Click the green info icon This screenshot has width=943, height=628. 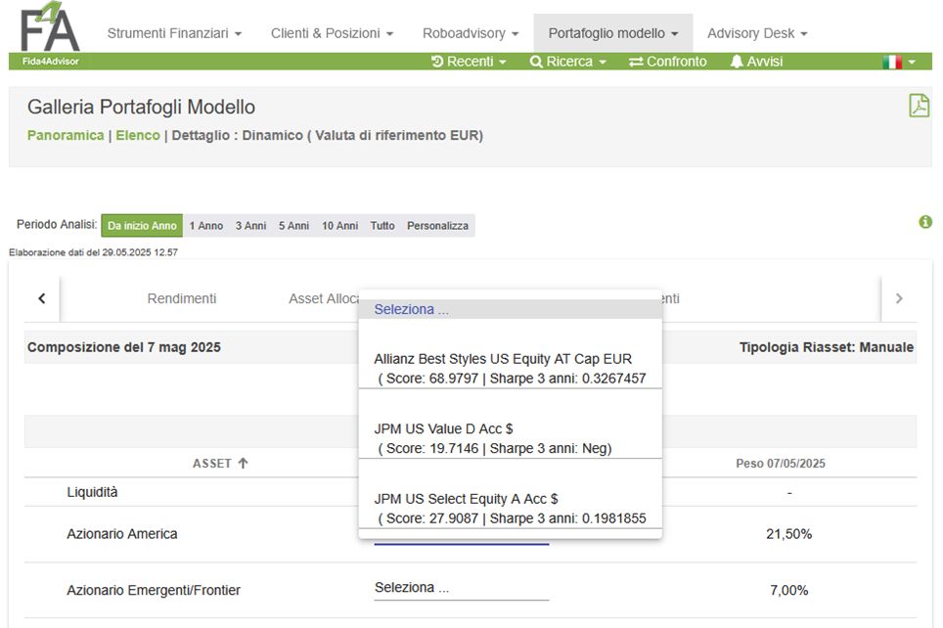click(925, 222)
